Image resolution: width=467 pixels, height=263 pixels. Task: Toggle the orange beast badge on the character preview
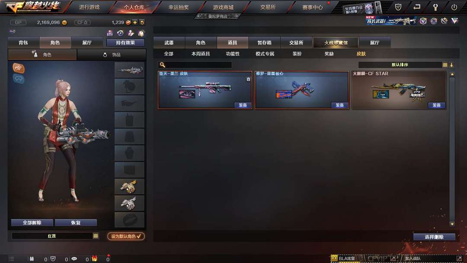[19, 68]
